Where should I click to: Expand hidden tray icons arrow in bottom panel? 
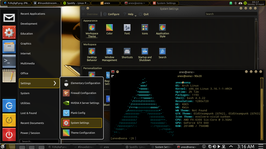(x=231, y=147)
